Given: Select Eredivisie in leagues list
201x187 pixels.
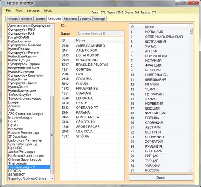Looking at the screenshot, I should click(x=29, y=129).
